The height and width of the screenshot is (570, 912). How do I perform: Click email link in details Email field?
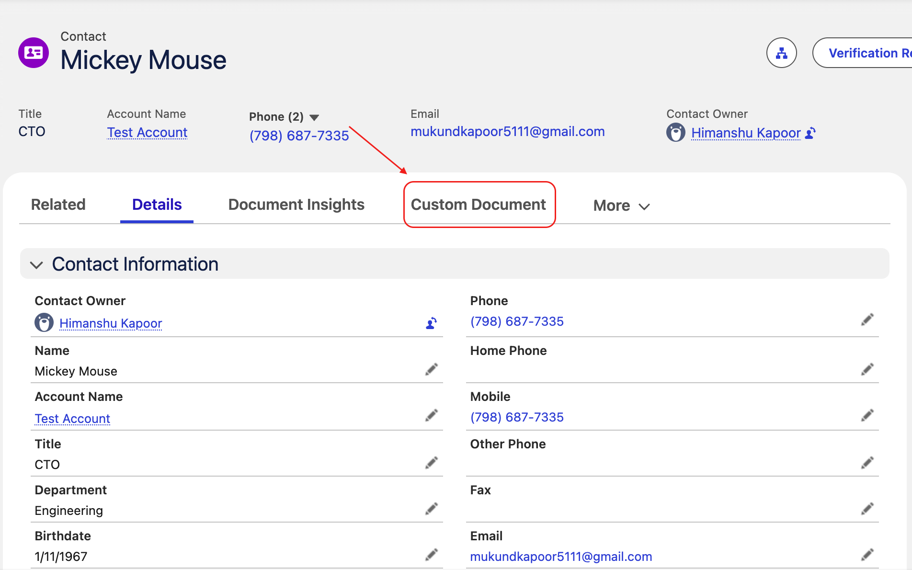tap(561, 557)
